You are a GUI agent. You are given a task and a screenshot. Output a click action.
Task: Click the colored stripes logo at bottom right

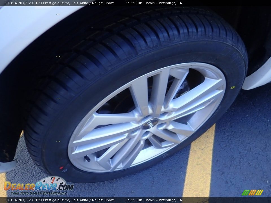pos(252,193)
